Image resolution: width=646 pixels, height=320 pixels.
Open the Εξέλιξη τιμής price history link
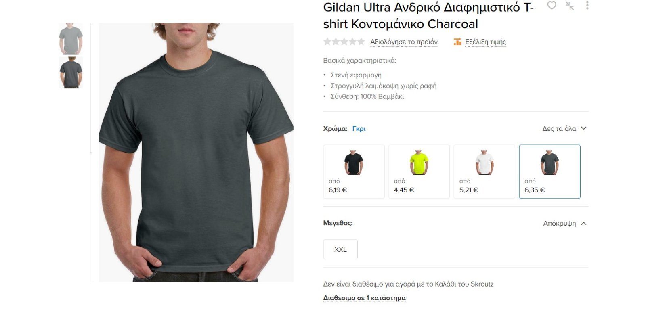click(485, 42)
